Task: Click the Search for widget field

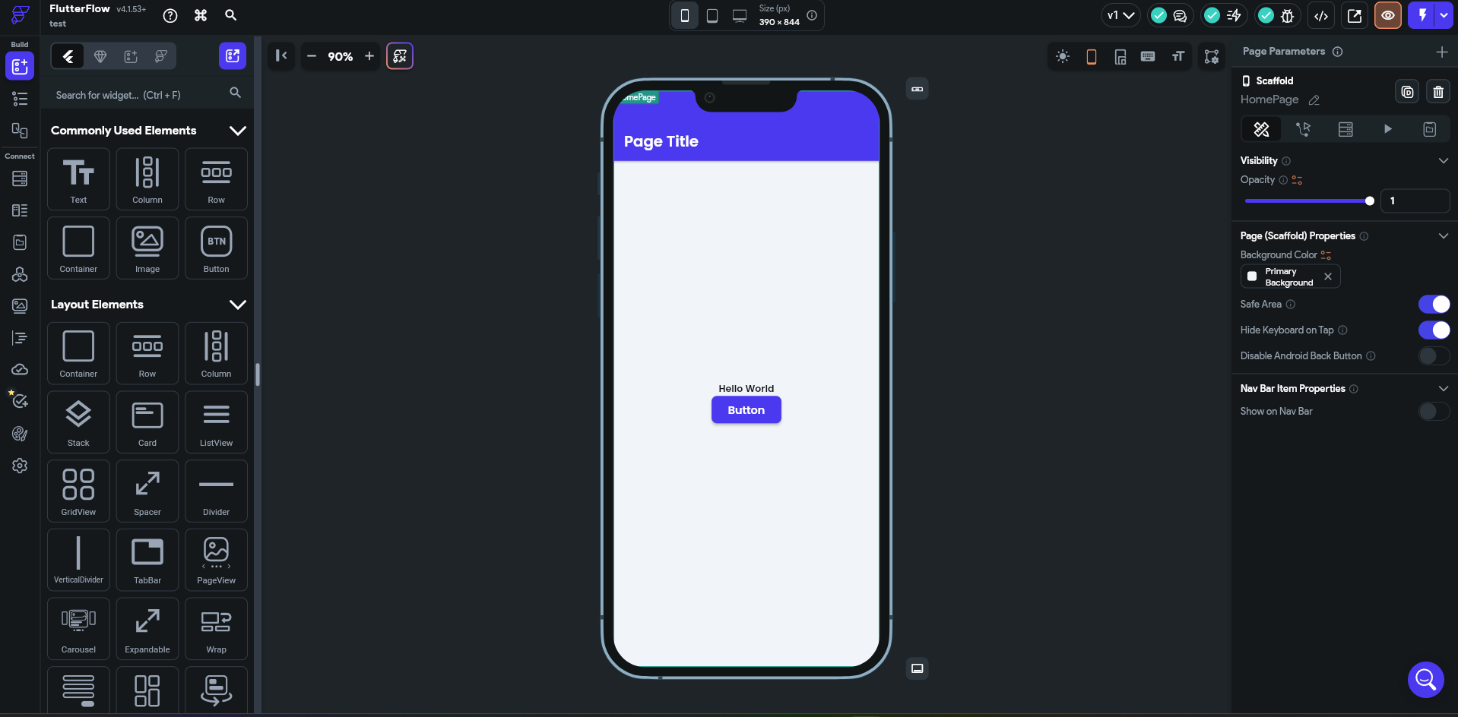Action: (x=147, y=95)
